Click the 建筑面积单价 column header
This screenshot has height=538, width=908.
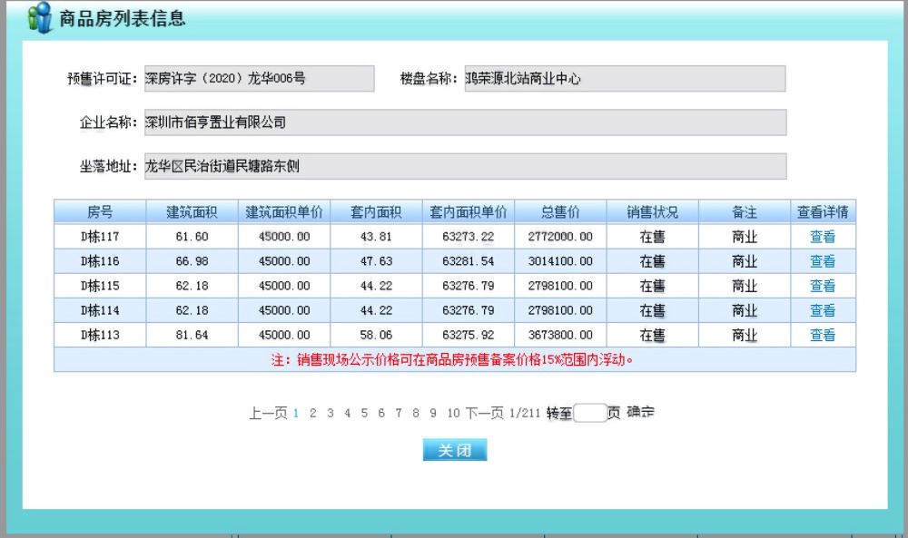284,211
